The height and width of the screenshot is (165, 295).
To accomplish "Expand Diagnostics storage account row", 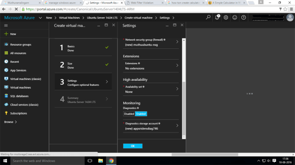I will pyautogui.click(x=151, y=126).
